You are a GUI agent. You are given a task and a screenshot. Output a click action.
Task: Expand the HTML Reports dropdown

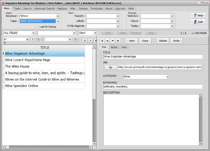118,26
